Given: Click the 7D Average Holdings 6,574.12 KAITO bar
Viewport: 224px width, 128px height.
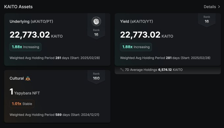Looking at the screenshot, I should click(168, 70).
